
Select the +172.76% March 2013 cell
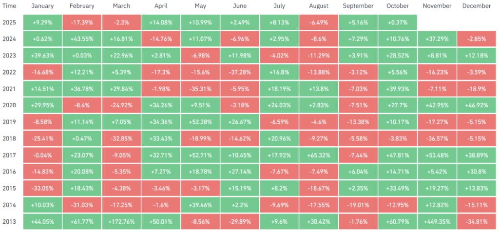coord(121,222)
